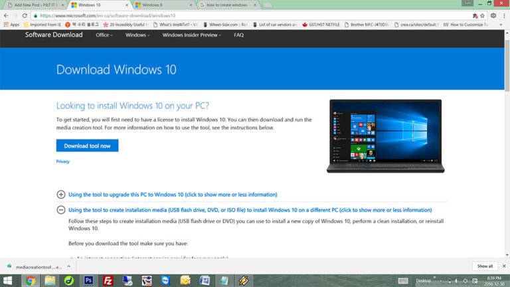Select the Windows 10 tab
Viewport: 510px width, 287px height.
click(100, 5)
